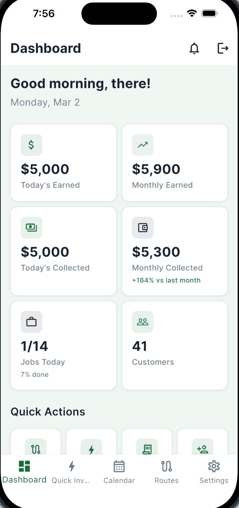Click the cash icon on Today's Collected card
This screenshot has height=508, width=239.
point(31,227)
